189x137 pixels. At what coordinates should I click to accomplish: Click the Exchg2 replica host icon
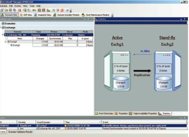(11, 45)
